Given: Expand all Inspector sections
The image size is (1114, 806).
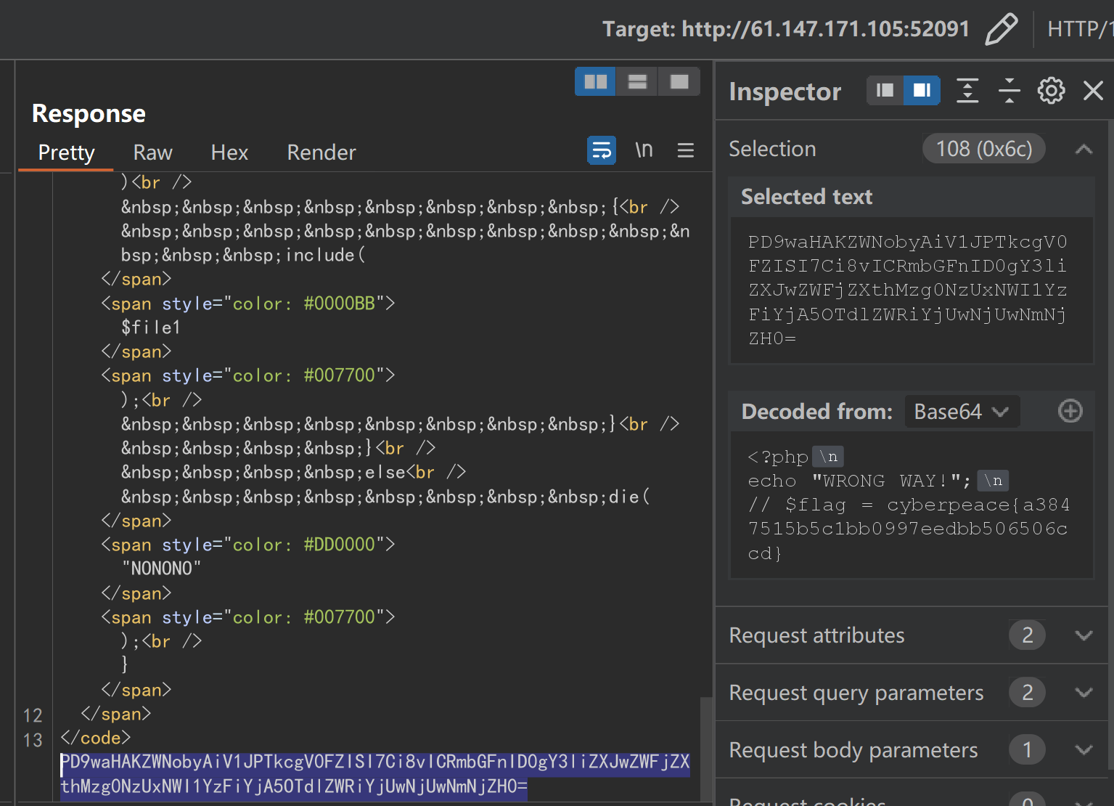Looking at the screenshot, I should [x=967, y=91].
